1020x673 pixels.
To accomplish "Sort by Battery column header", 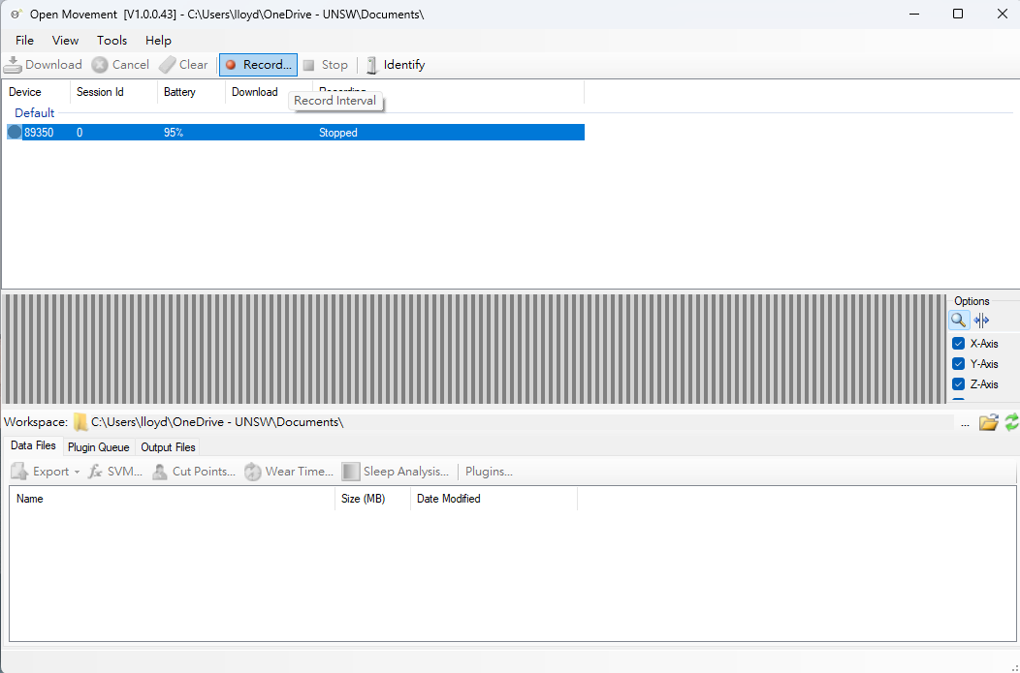I will coord(191,92).
